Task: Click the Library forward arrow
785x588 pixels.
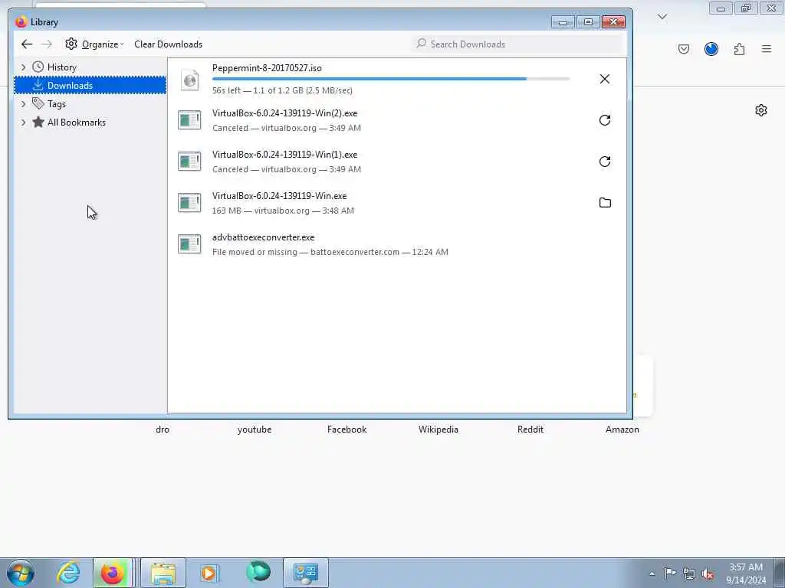Action: [x=47, y=44]
